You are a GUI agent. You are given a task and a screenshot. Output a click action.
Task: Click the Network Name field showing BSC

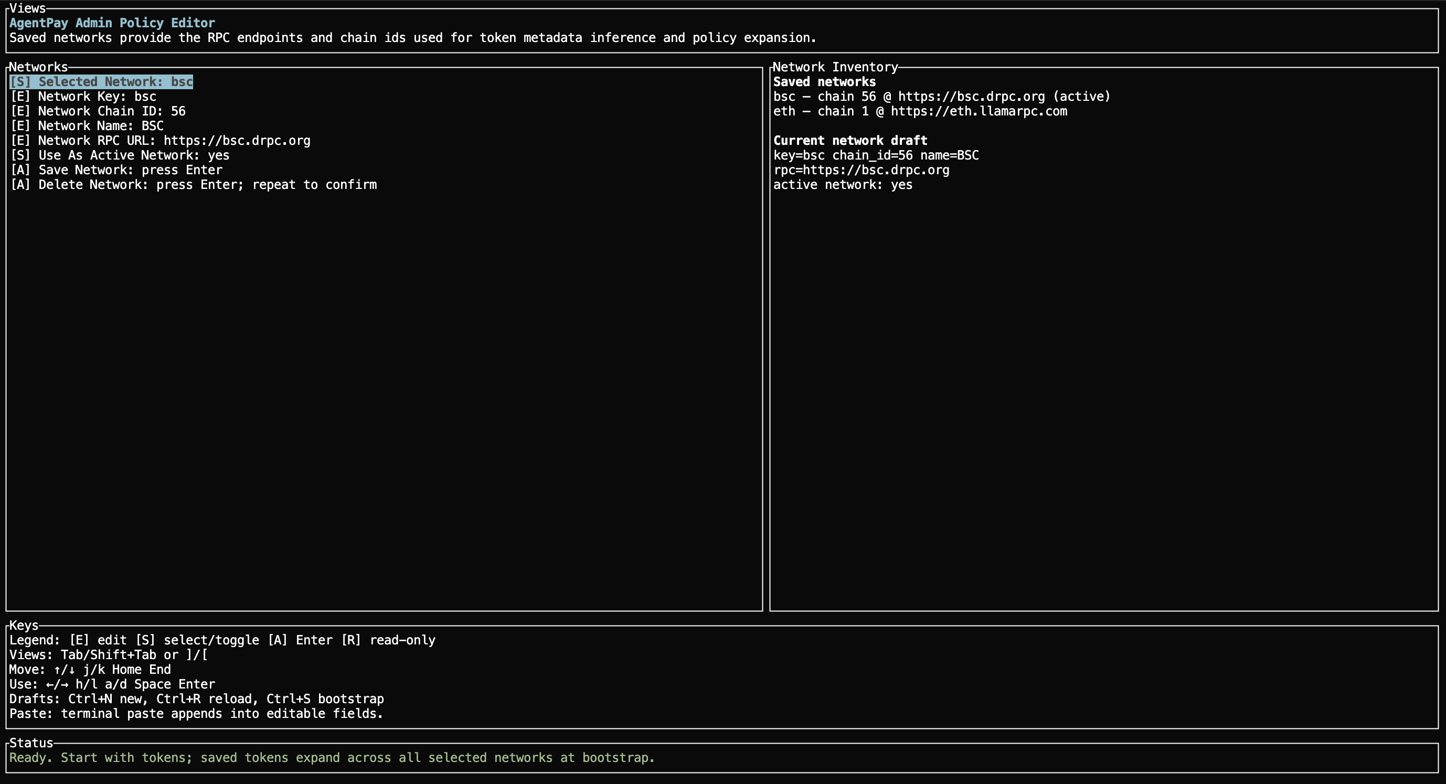click(x=87, y=125)
